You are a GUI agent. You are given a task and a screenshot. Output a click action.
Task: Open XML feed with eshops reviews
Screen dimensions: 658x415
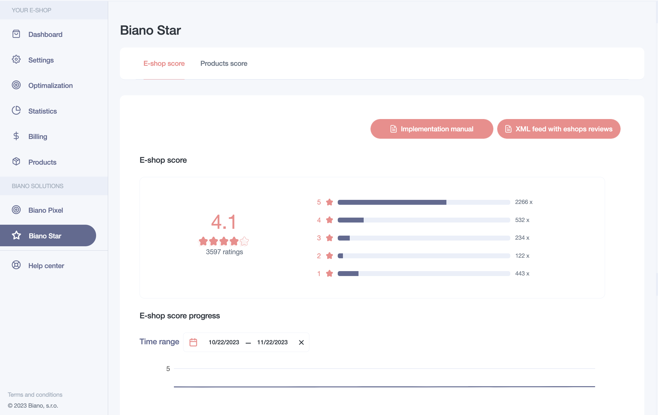[x=559, y=129]
